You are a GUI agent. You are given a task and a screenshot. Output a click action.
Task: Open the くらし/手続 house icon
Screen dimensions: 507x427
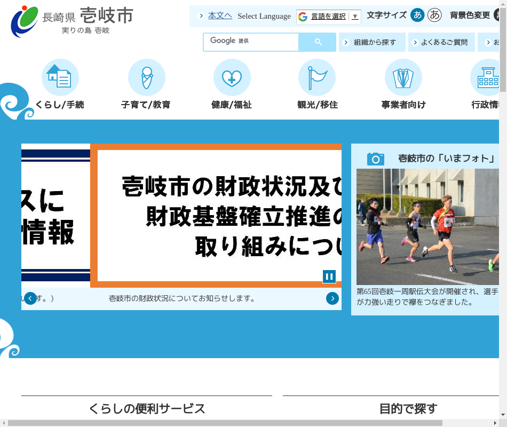pyautogui.click(x=60, y=78)
